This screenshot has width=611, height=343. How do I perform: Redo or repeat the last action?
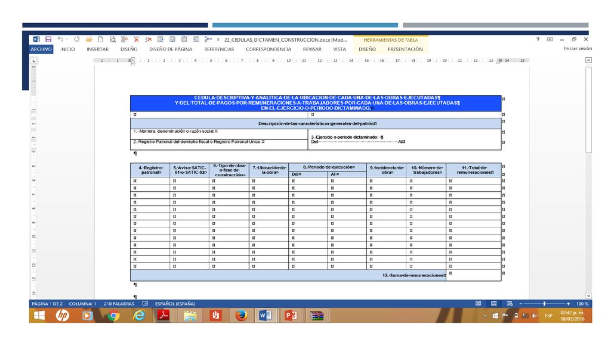(x=77, y=39)
